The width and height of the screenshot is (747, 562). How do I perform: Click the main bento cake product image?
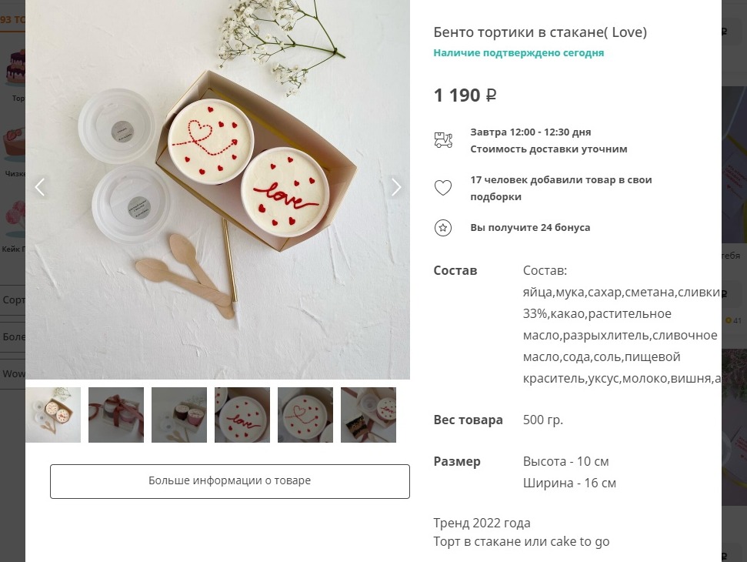coord(218,189)
